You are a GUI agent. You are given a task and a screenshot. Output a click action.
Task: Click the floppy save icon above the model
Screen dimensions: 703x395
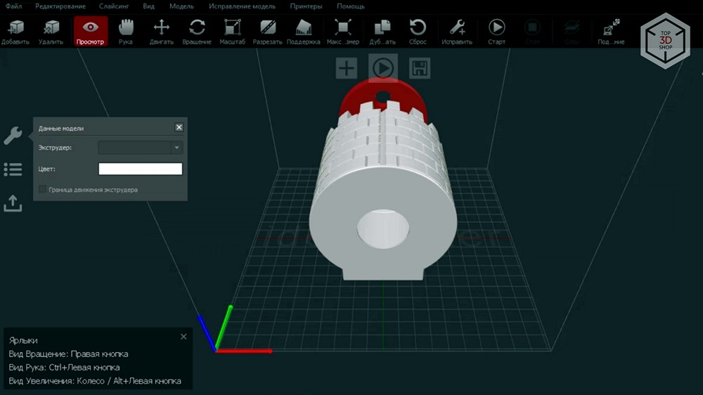pyautogui.click(x=420, y=68)
